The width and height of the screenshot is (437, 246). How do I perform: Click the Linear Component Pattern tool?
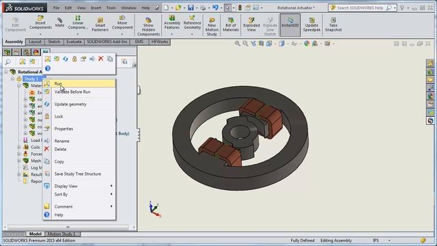(x=78, y=23)
